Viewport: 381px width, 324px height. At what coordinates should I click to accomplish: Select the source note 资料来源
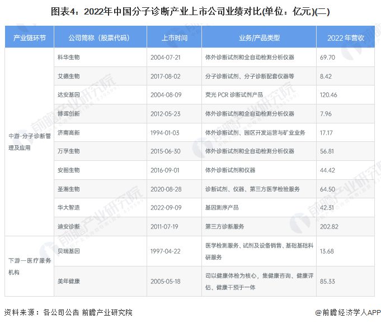pyautogui.click(x=68, y=312)
